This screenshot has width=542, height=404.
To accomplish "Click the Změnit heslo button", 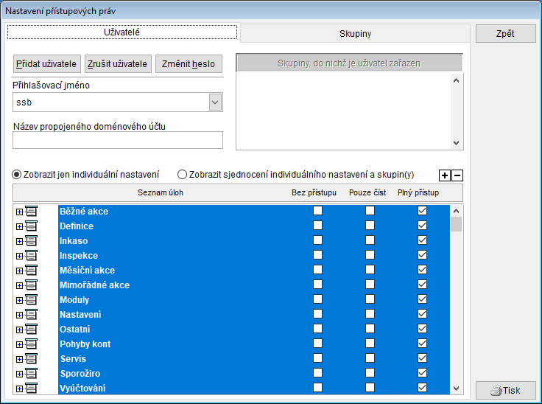I will point(189,64).
